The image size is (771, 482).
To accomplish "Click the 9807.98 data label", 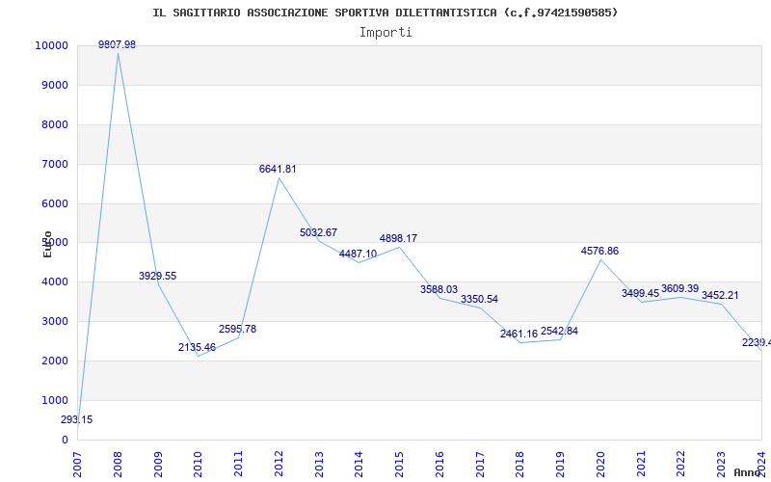I will 117,44.
